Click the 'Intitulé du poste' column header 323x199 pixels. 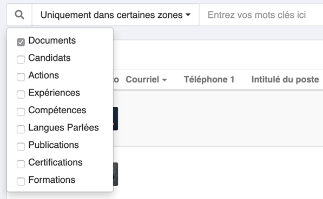(x=285, y=79)
